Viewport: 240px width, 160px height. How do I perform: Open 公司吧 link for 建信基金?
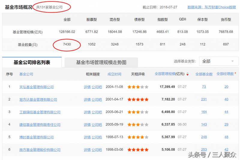click(97, 125)
